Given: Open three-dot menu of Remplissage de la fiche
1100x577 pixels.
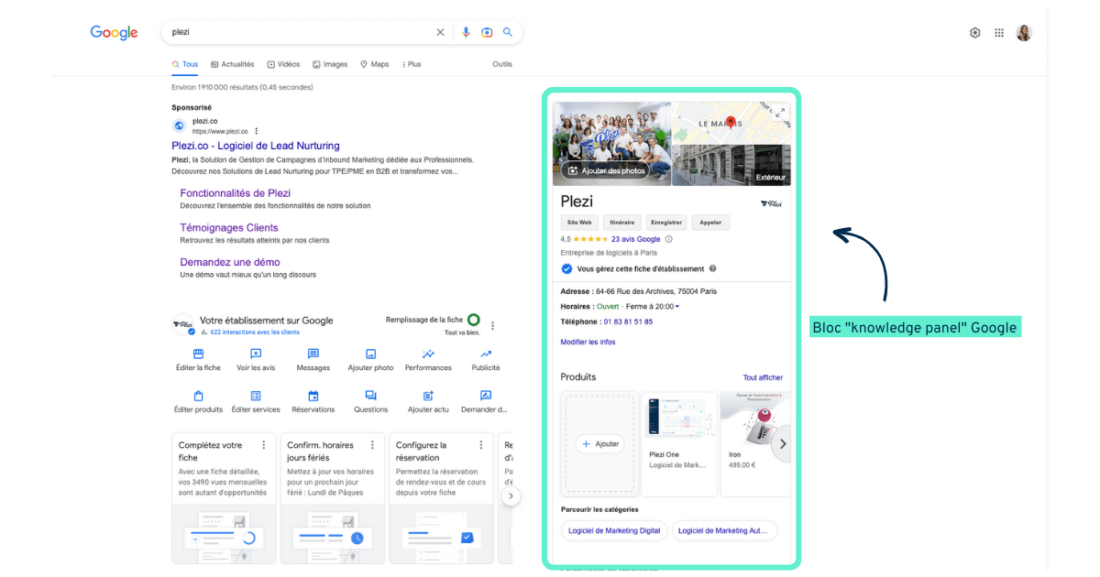Looking at the screenshot, I should click(492, 325).
